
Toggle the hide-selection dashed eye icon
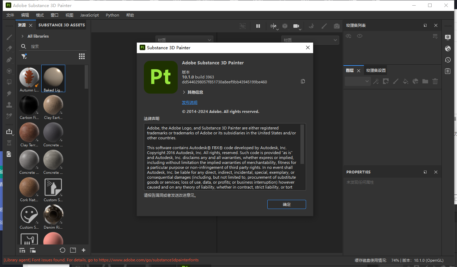tap(243, 26)
